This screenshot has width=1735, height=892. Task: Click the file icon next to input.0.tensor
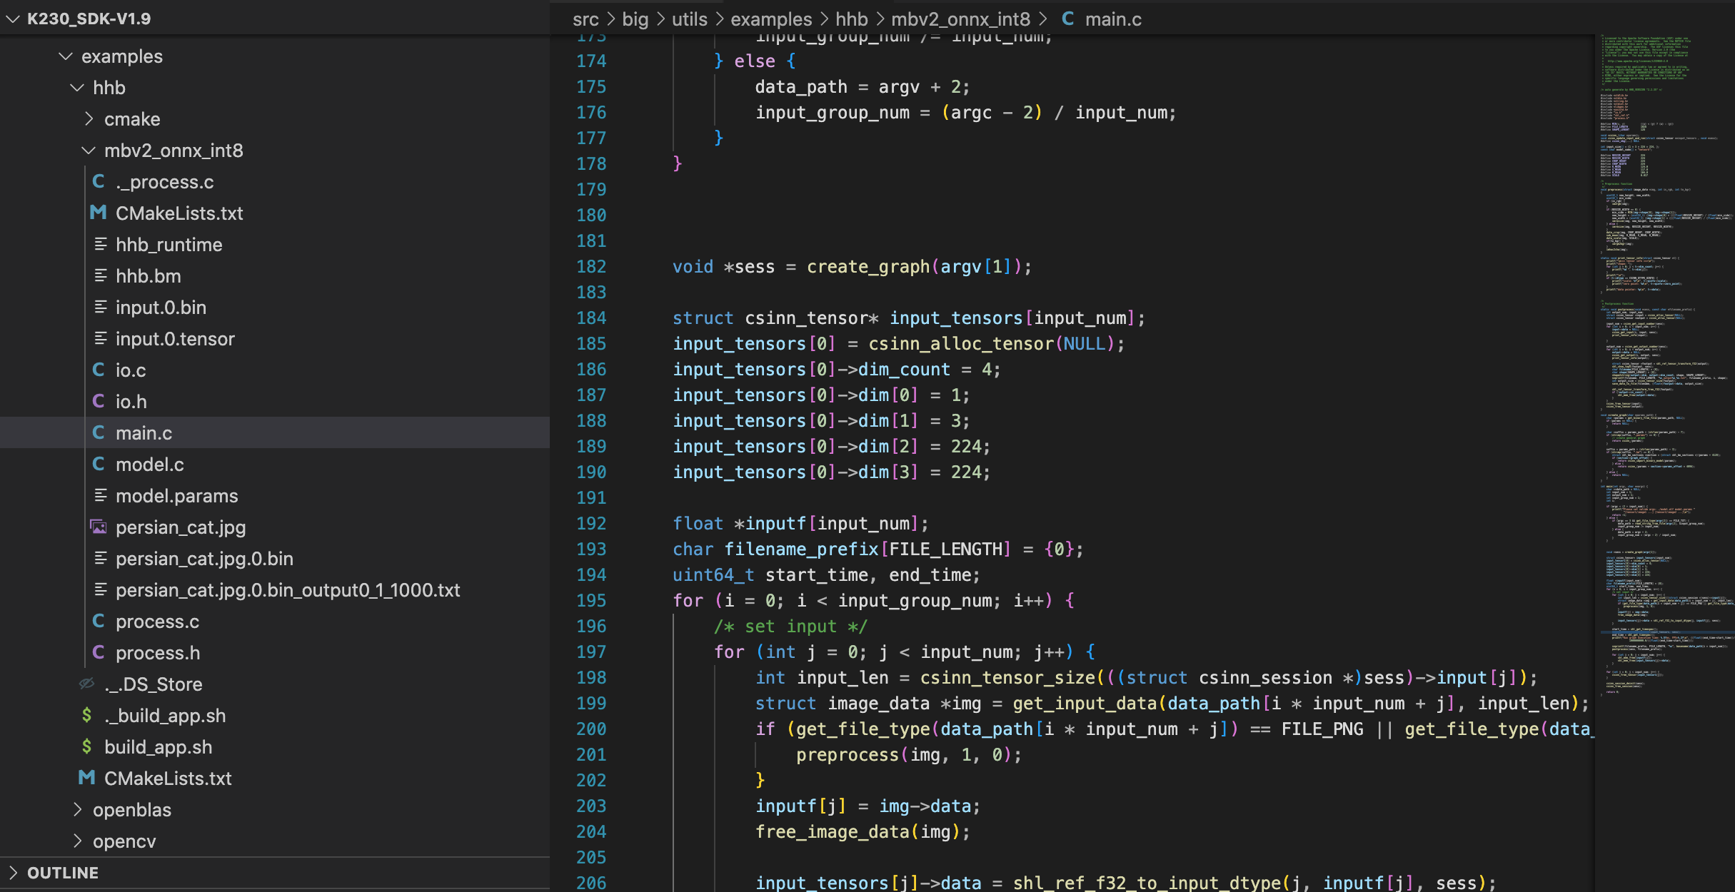(x=101, y=339)
